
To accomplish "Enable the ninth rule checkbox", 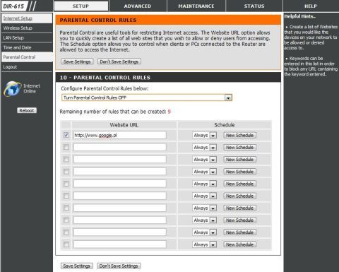I will point(66,232).
